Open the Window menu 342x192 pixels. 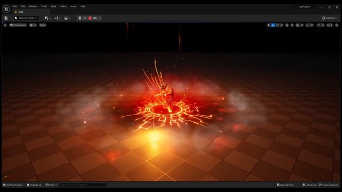tap(33, 6)
